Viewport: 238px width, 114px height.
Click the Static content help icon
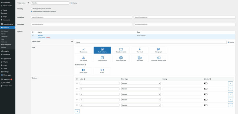click(x=85, y=65)
